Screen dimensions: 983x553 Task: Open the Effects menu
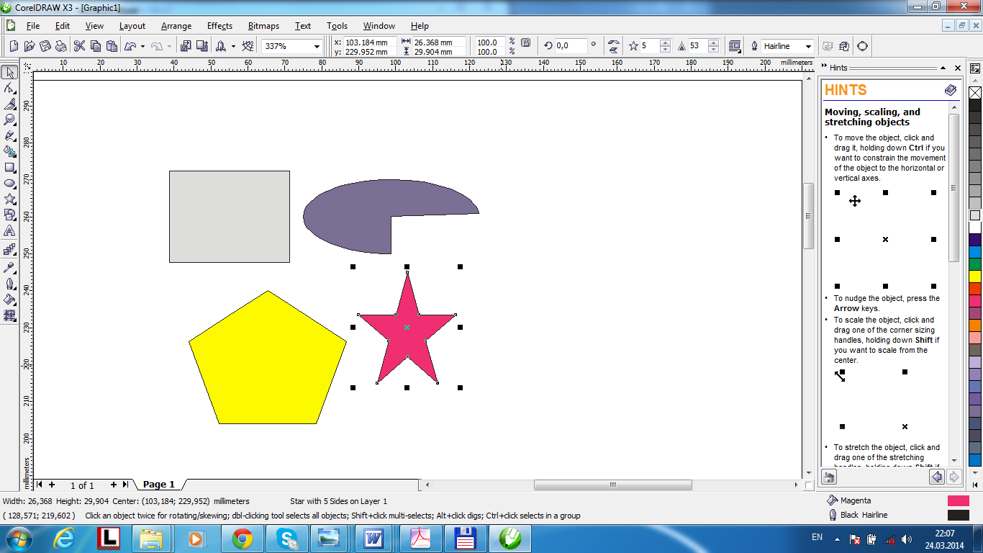(219, 26)
